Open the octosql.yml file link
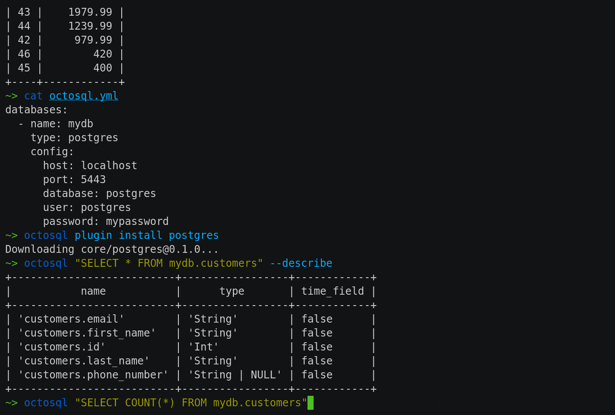This screenshot has height=415, width=615. (x=83, y=95)
